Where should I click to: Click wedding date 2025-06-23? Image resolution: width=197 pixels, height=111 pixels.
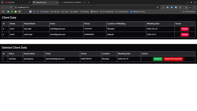152,29
